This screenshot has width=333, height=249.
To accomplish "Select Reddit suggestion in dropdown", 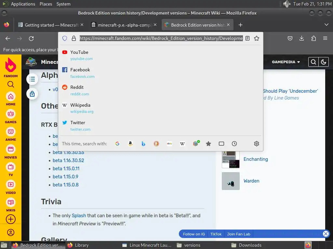I will (161, 90).
